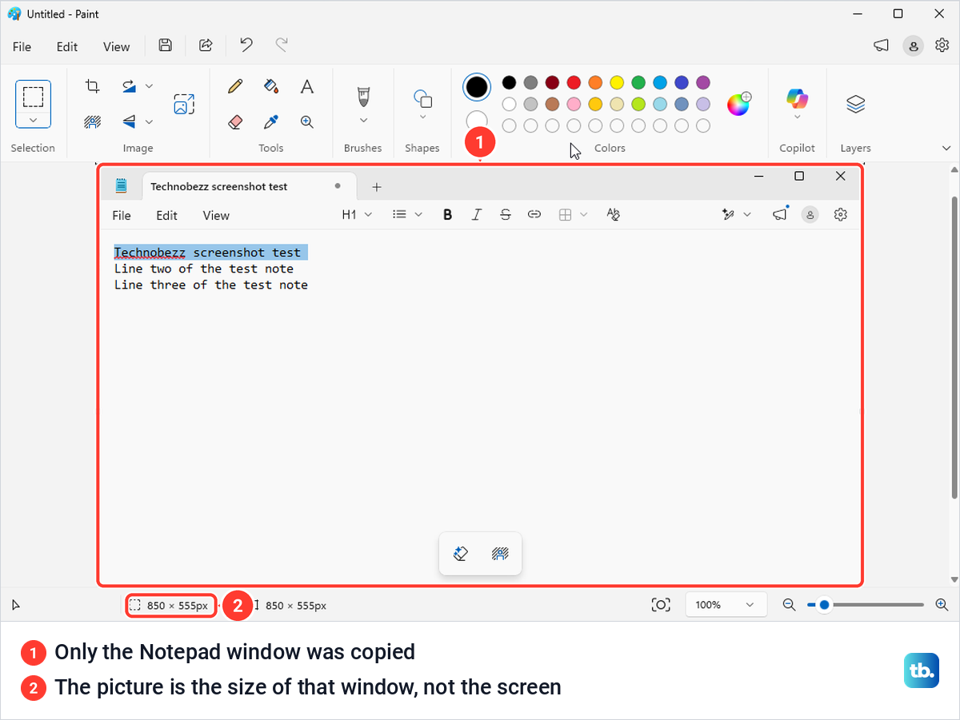The height and width of the screenshot is (720, 960).
Task: Collapse the ribbon with the chevron
Action: coord(946,148)
